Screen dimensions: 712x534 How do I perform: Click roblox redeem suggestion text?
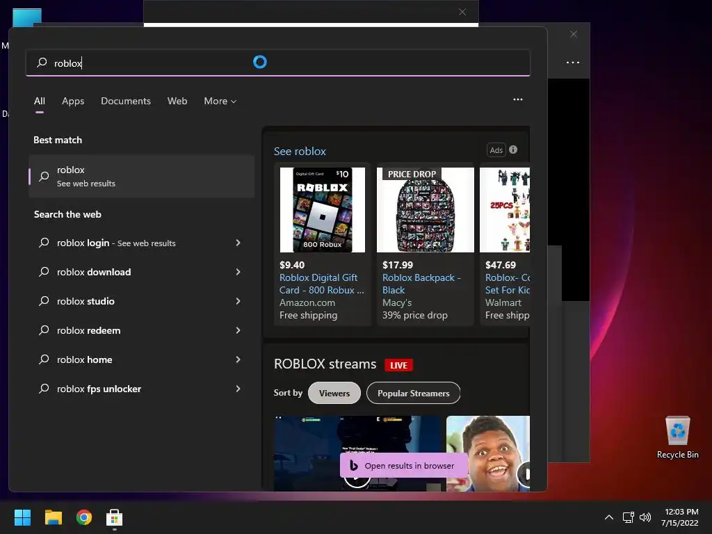tap(88, 330)
